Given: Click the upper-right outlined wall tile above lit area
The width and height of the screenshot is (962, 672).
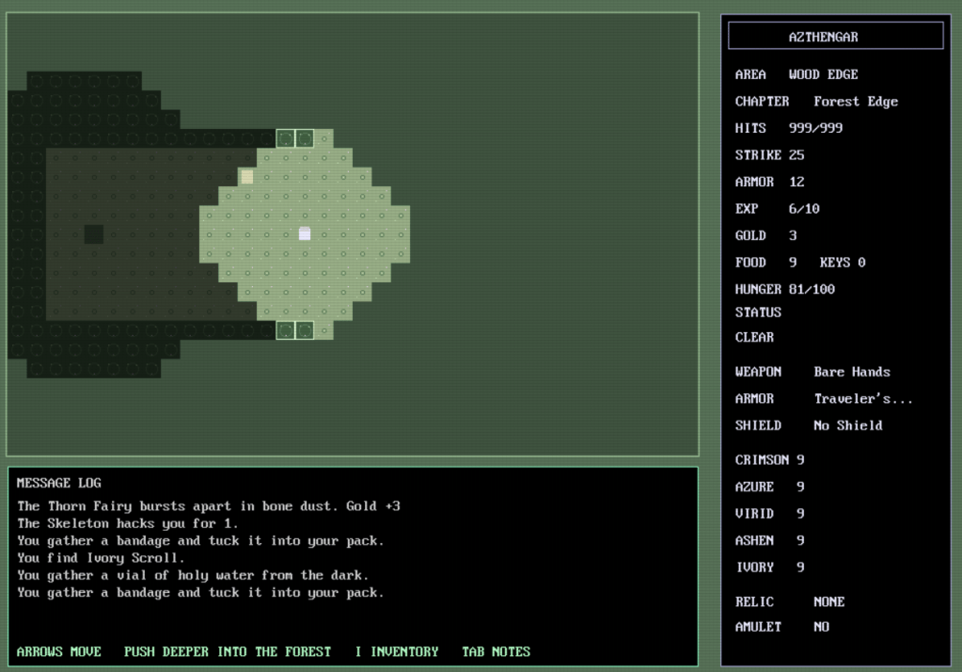Looking at the screenshot, I should click(305, 138).
